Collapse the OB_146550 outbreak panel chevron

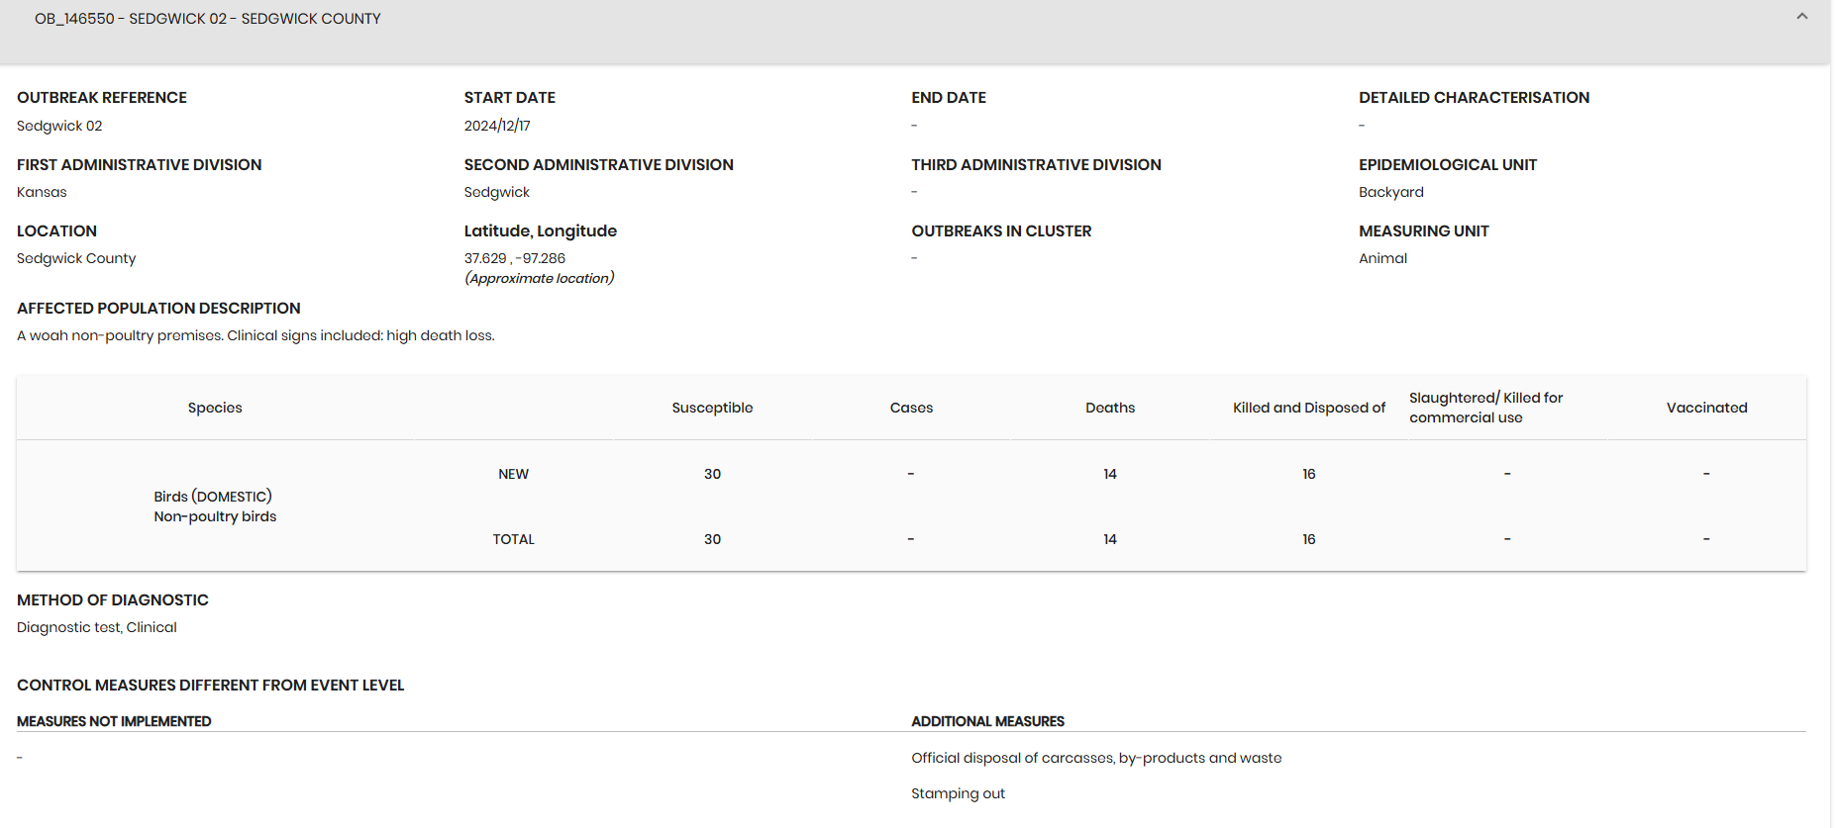click(x=1801, y=17)
